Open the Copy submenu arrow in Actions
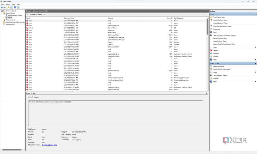The image size is (257, 154). click(255, 72)
